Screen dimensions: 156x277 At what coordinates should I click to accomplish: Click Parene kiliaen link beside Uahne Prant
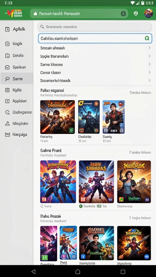(x=140, y=152)
